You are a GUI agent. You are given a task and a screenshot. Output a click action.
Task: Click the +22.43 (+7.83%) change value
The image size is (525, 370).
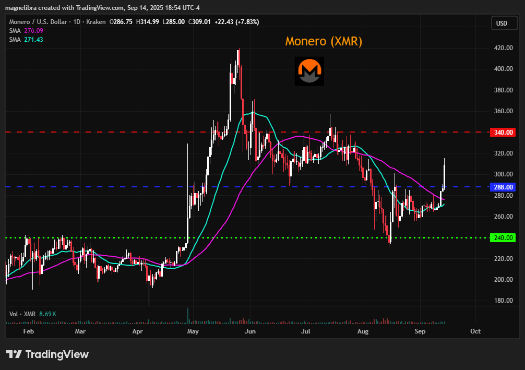(x=237, y=22)
